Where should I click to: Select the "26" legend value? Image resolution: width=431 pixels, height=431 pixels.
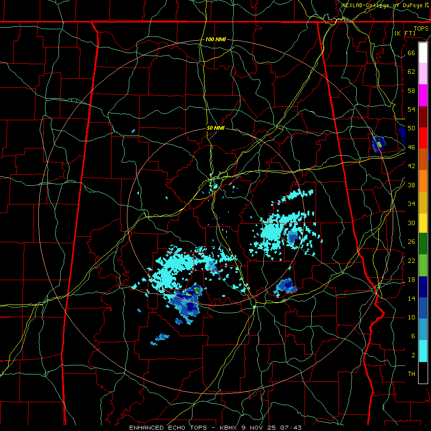[x=411, y=242]
